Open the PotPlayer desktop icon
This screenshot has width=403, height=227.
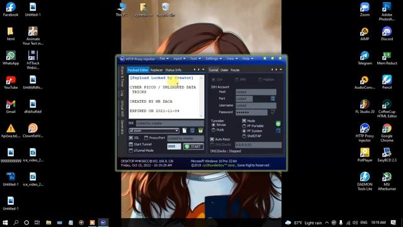[365, 155]
